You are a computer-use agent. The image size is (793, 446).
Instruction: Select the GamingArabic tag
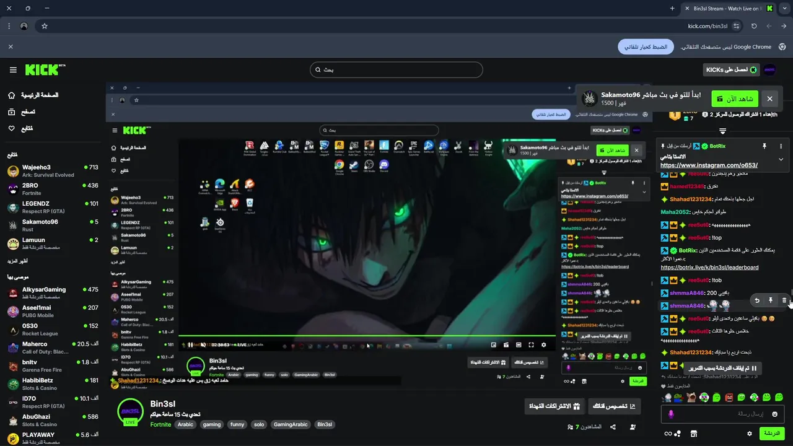(291, 424)
